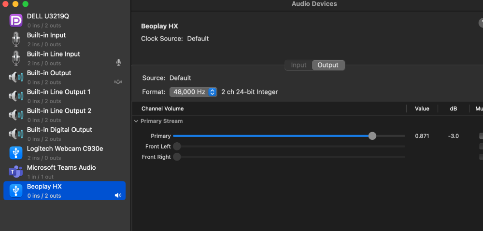Viewport: 483px width, 231px height.
Task: Select DELL U3219Q device in list
Action: (x=64, y=21)
